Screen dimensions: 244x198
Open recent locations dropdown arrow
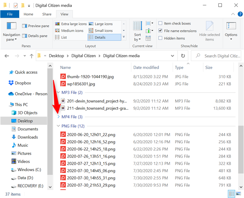[24, 56]
